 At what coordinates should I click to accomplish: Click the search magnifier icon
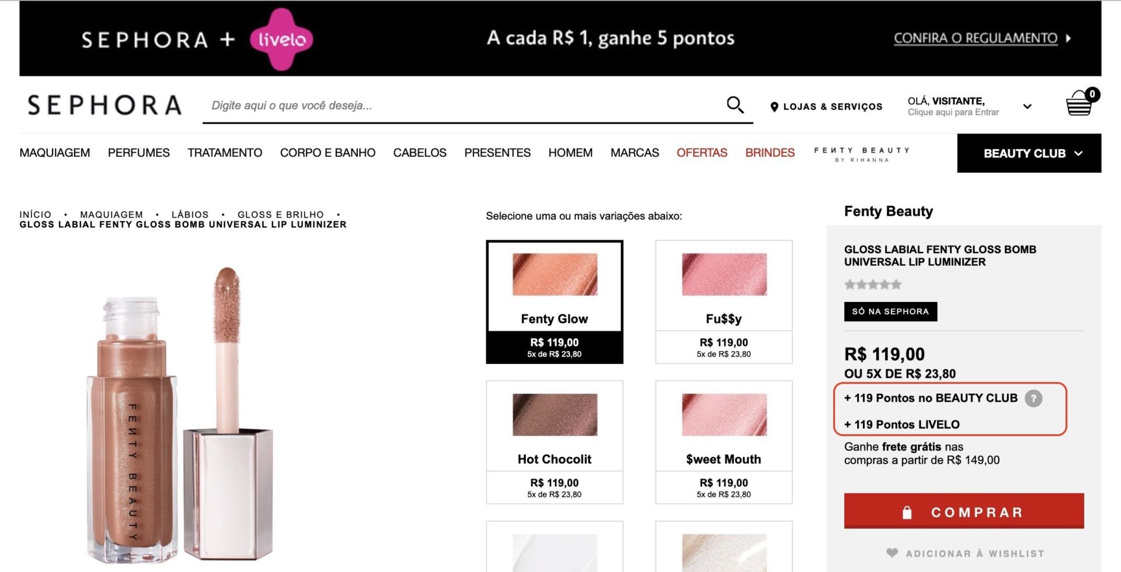point(735,105)
